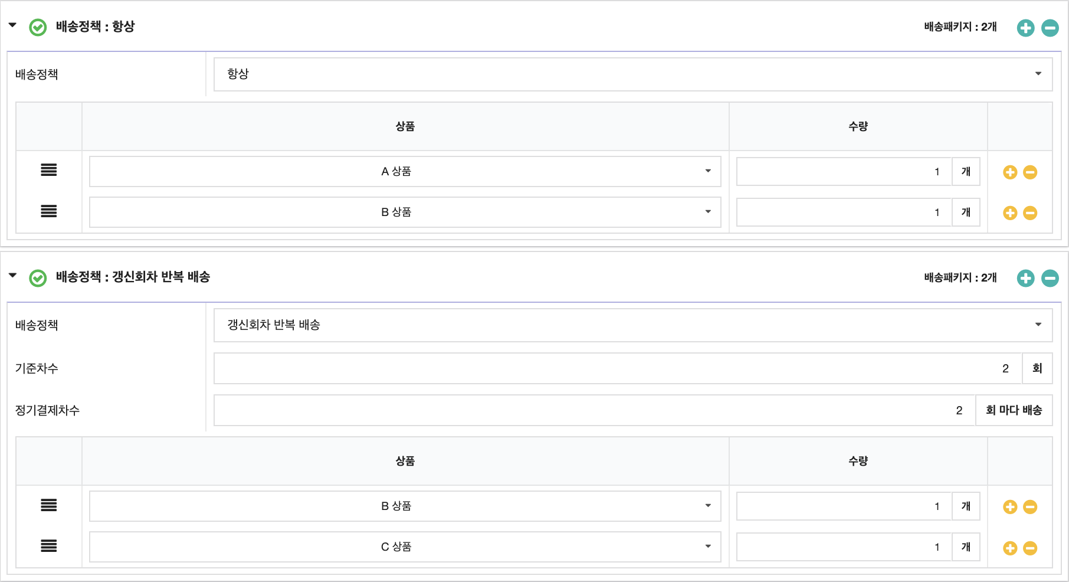Screen dimensions: 1069x582
Task: Open the C 상품 product dropdown
Action: pyautogui.click(x=405, y=547)
